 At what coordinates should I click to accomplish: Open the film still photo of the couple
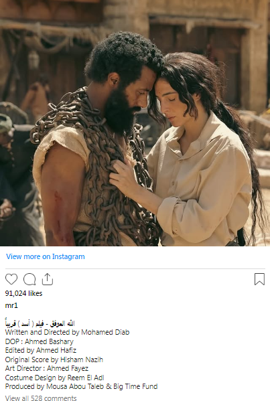pyautogui.click(x=135, y=123)
